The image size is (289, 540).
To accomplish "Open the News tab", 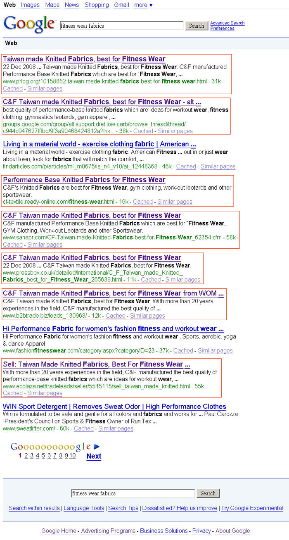I will pyautogui.click(x=72, y=5).
